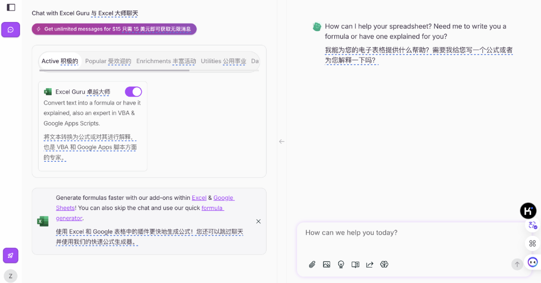The width and height of the screenshot is (541, 283).
Task: Toggle the Excel Guru switch off
Action: [134, 92]
